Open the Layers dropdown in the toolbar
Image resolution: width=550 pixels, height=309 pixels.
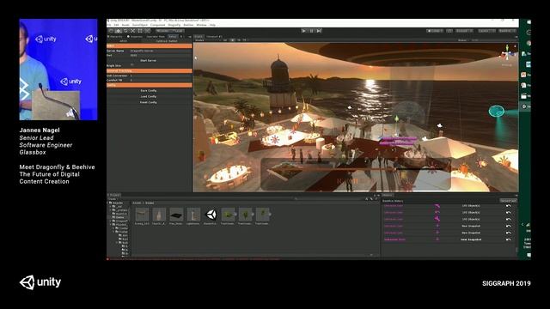486,31
